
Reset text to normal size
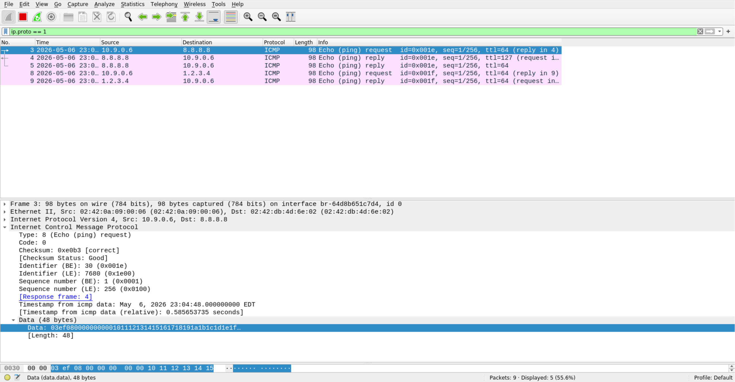pos(276,17)
